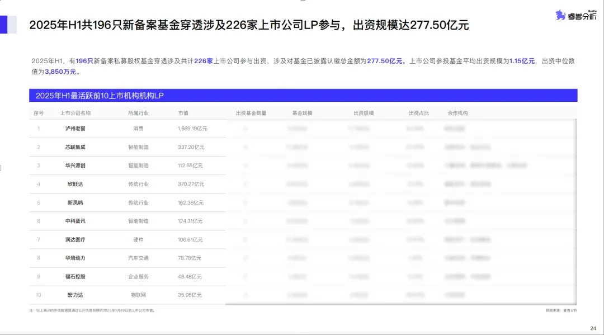The width and height of the screenshot is (604, 335).
Task: Click industry 智能制造 in 华兴源创 row
Action: tap(138, 166)
